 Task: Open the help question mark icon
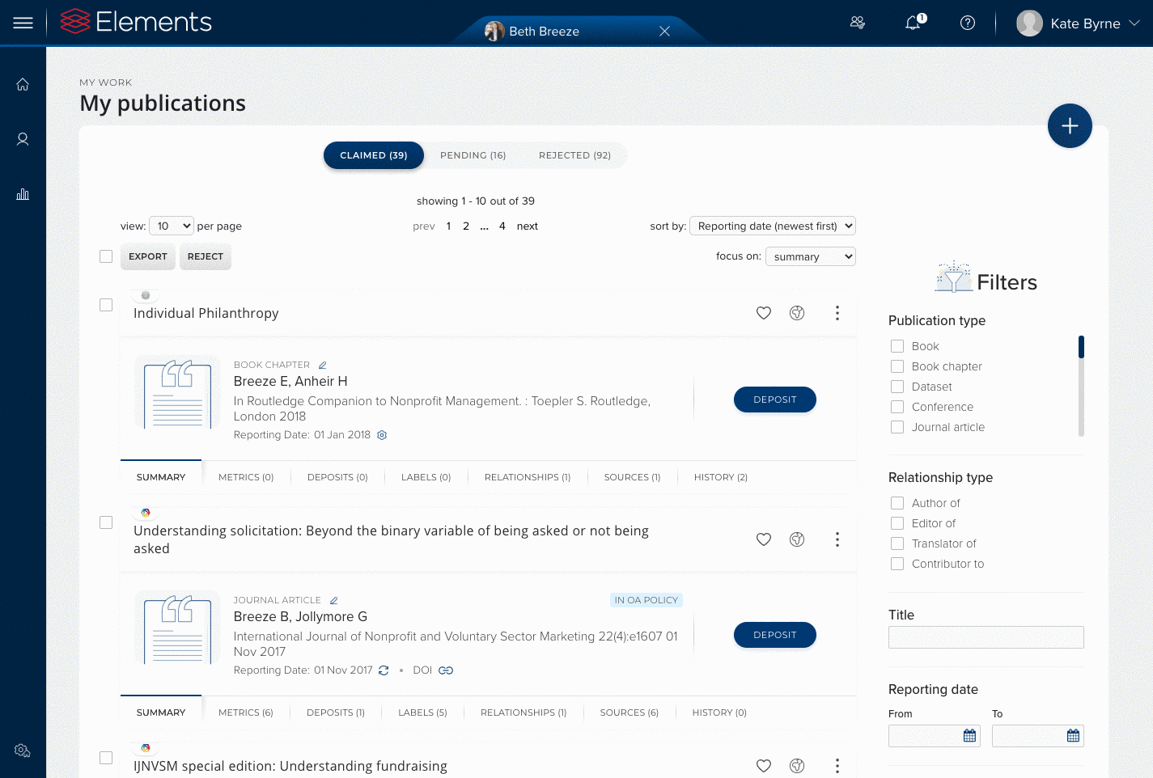pyautogui.click(x=967, y=23)
